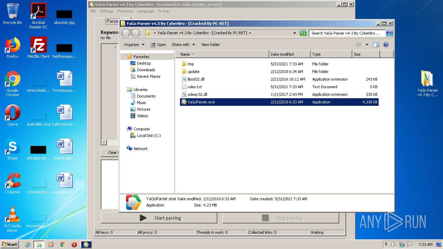Toggle the preview pane icon

(376, 45)
